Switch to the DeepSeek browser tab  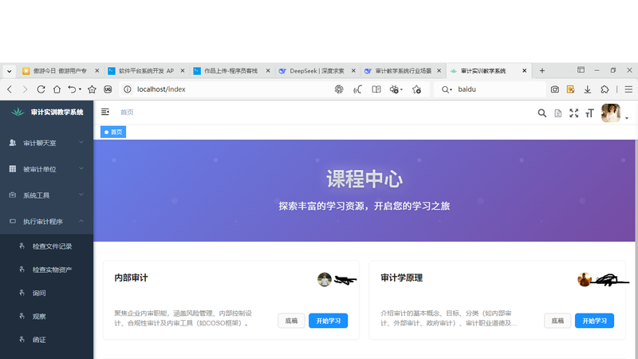(317, 71)
